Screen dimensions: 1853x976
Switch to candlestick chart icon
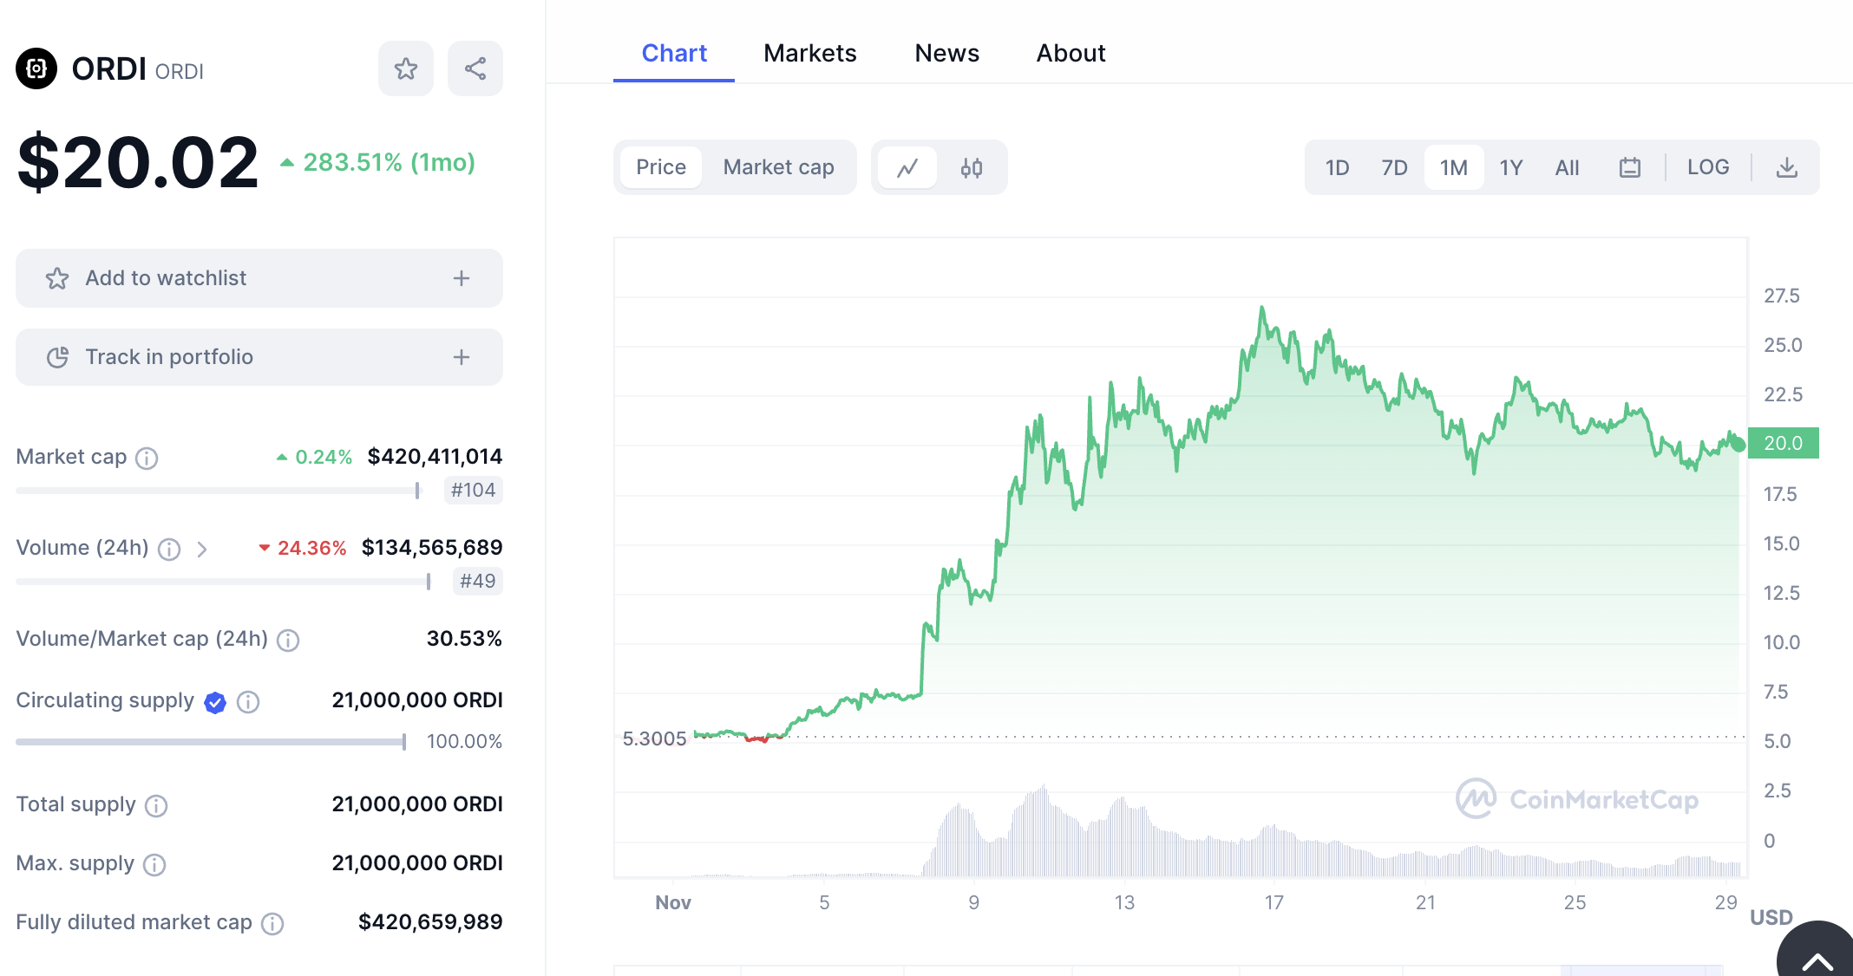(972, 167)
